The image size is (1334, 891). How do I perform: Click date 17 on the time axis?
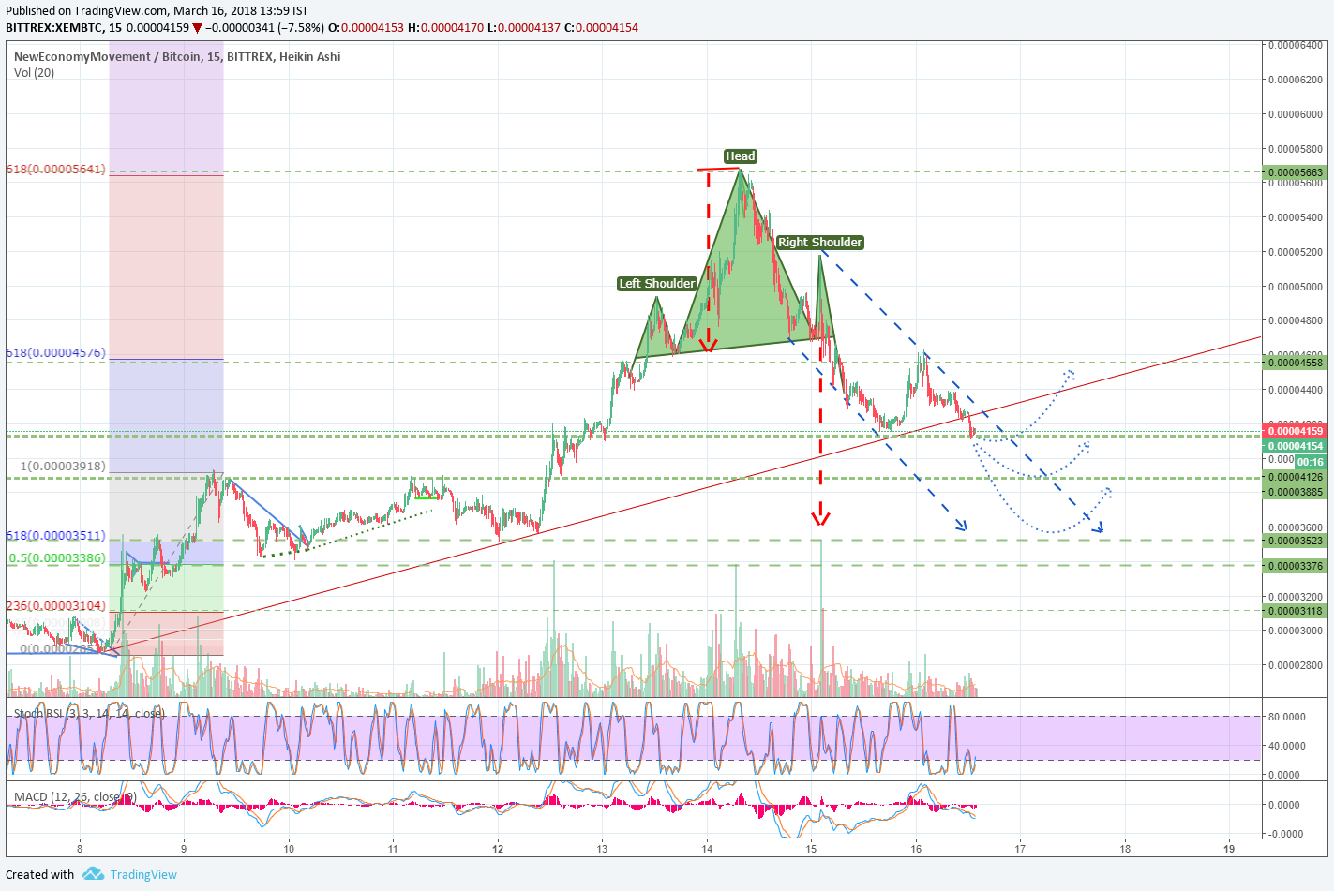(x=1020, y=849)
